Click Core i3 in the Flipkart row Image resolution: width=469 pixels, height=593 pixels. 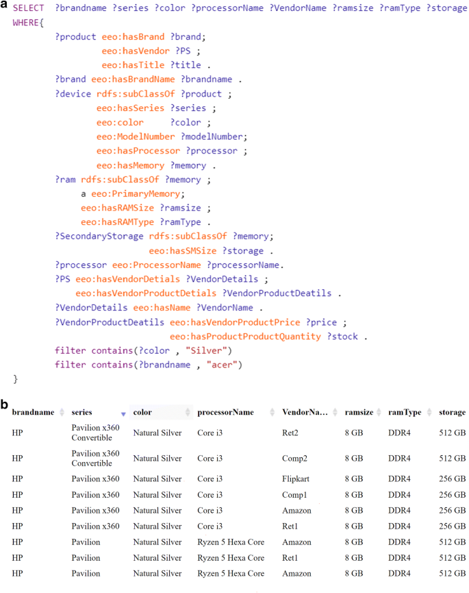[210, 479]
